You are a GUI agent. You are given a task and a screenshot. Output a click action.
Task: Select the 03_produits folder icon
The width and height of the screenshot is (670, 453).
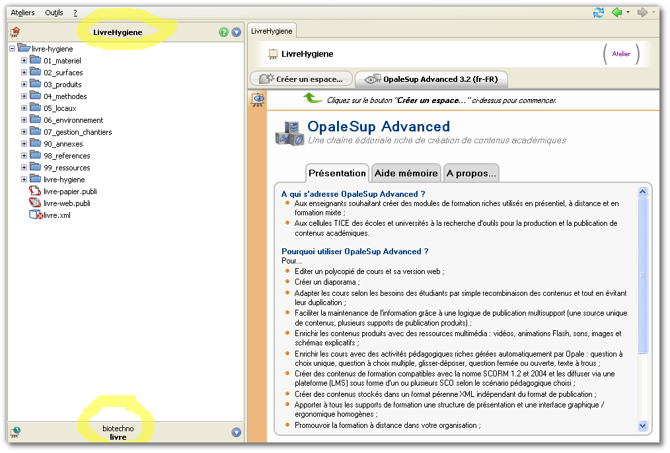click(x=36, y=84)
